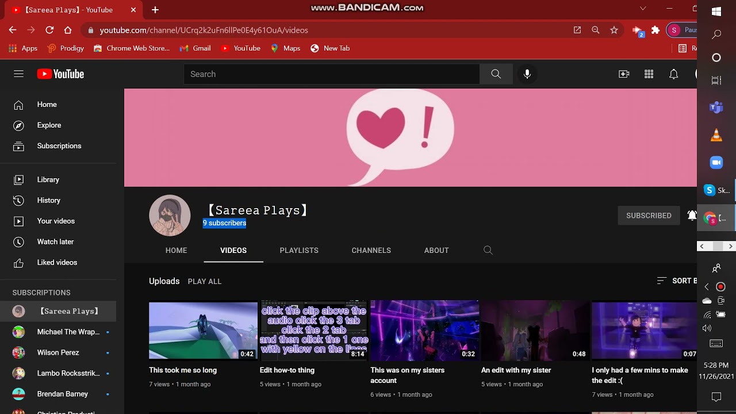Open the Sort By dropdown
The width and height of the screenshot is (736, 414).
click(677, 281)
